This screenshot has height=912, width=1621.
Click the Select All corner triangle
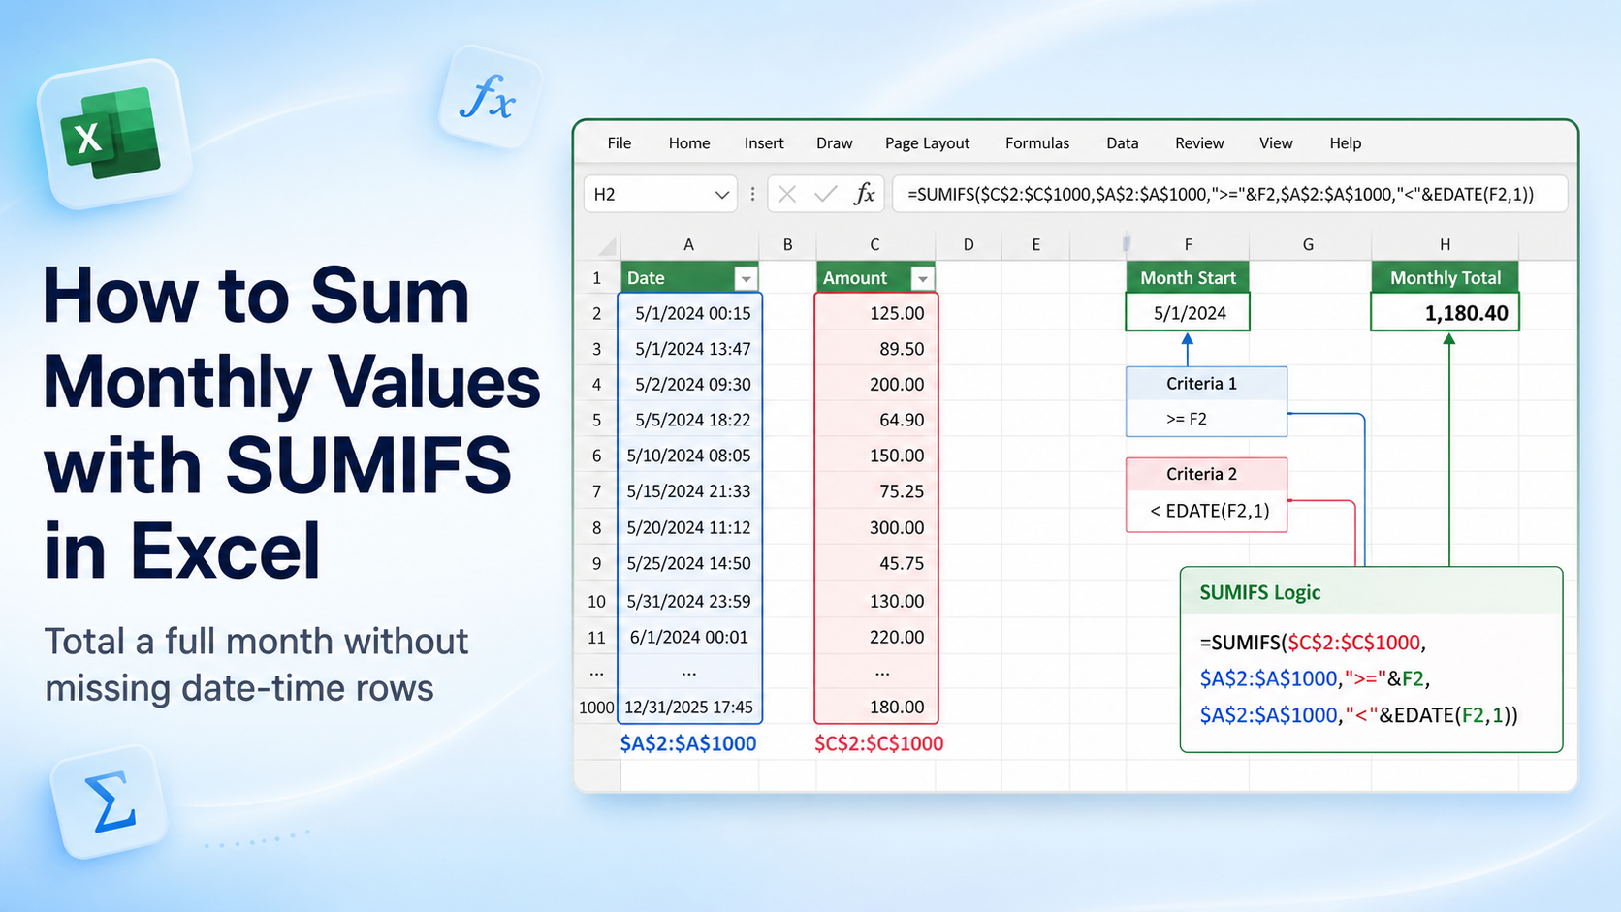coord(607,245)
